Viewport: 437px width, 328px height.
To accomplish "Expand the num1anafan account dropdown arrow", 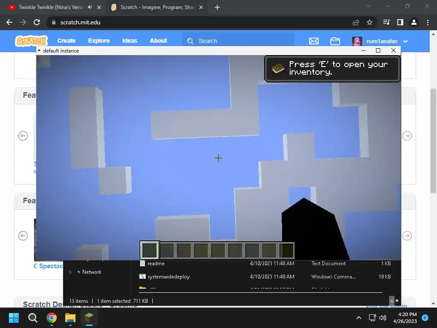I will pos(405,41).
